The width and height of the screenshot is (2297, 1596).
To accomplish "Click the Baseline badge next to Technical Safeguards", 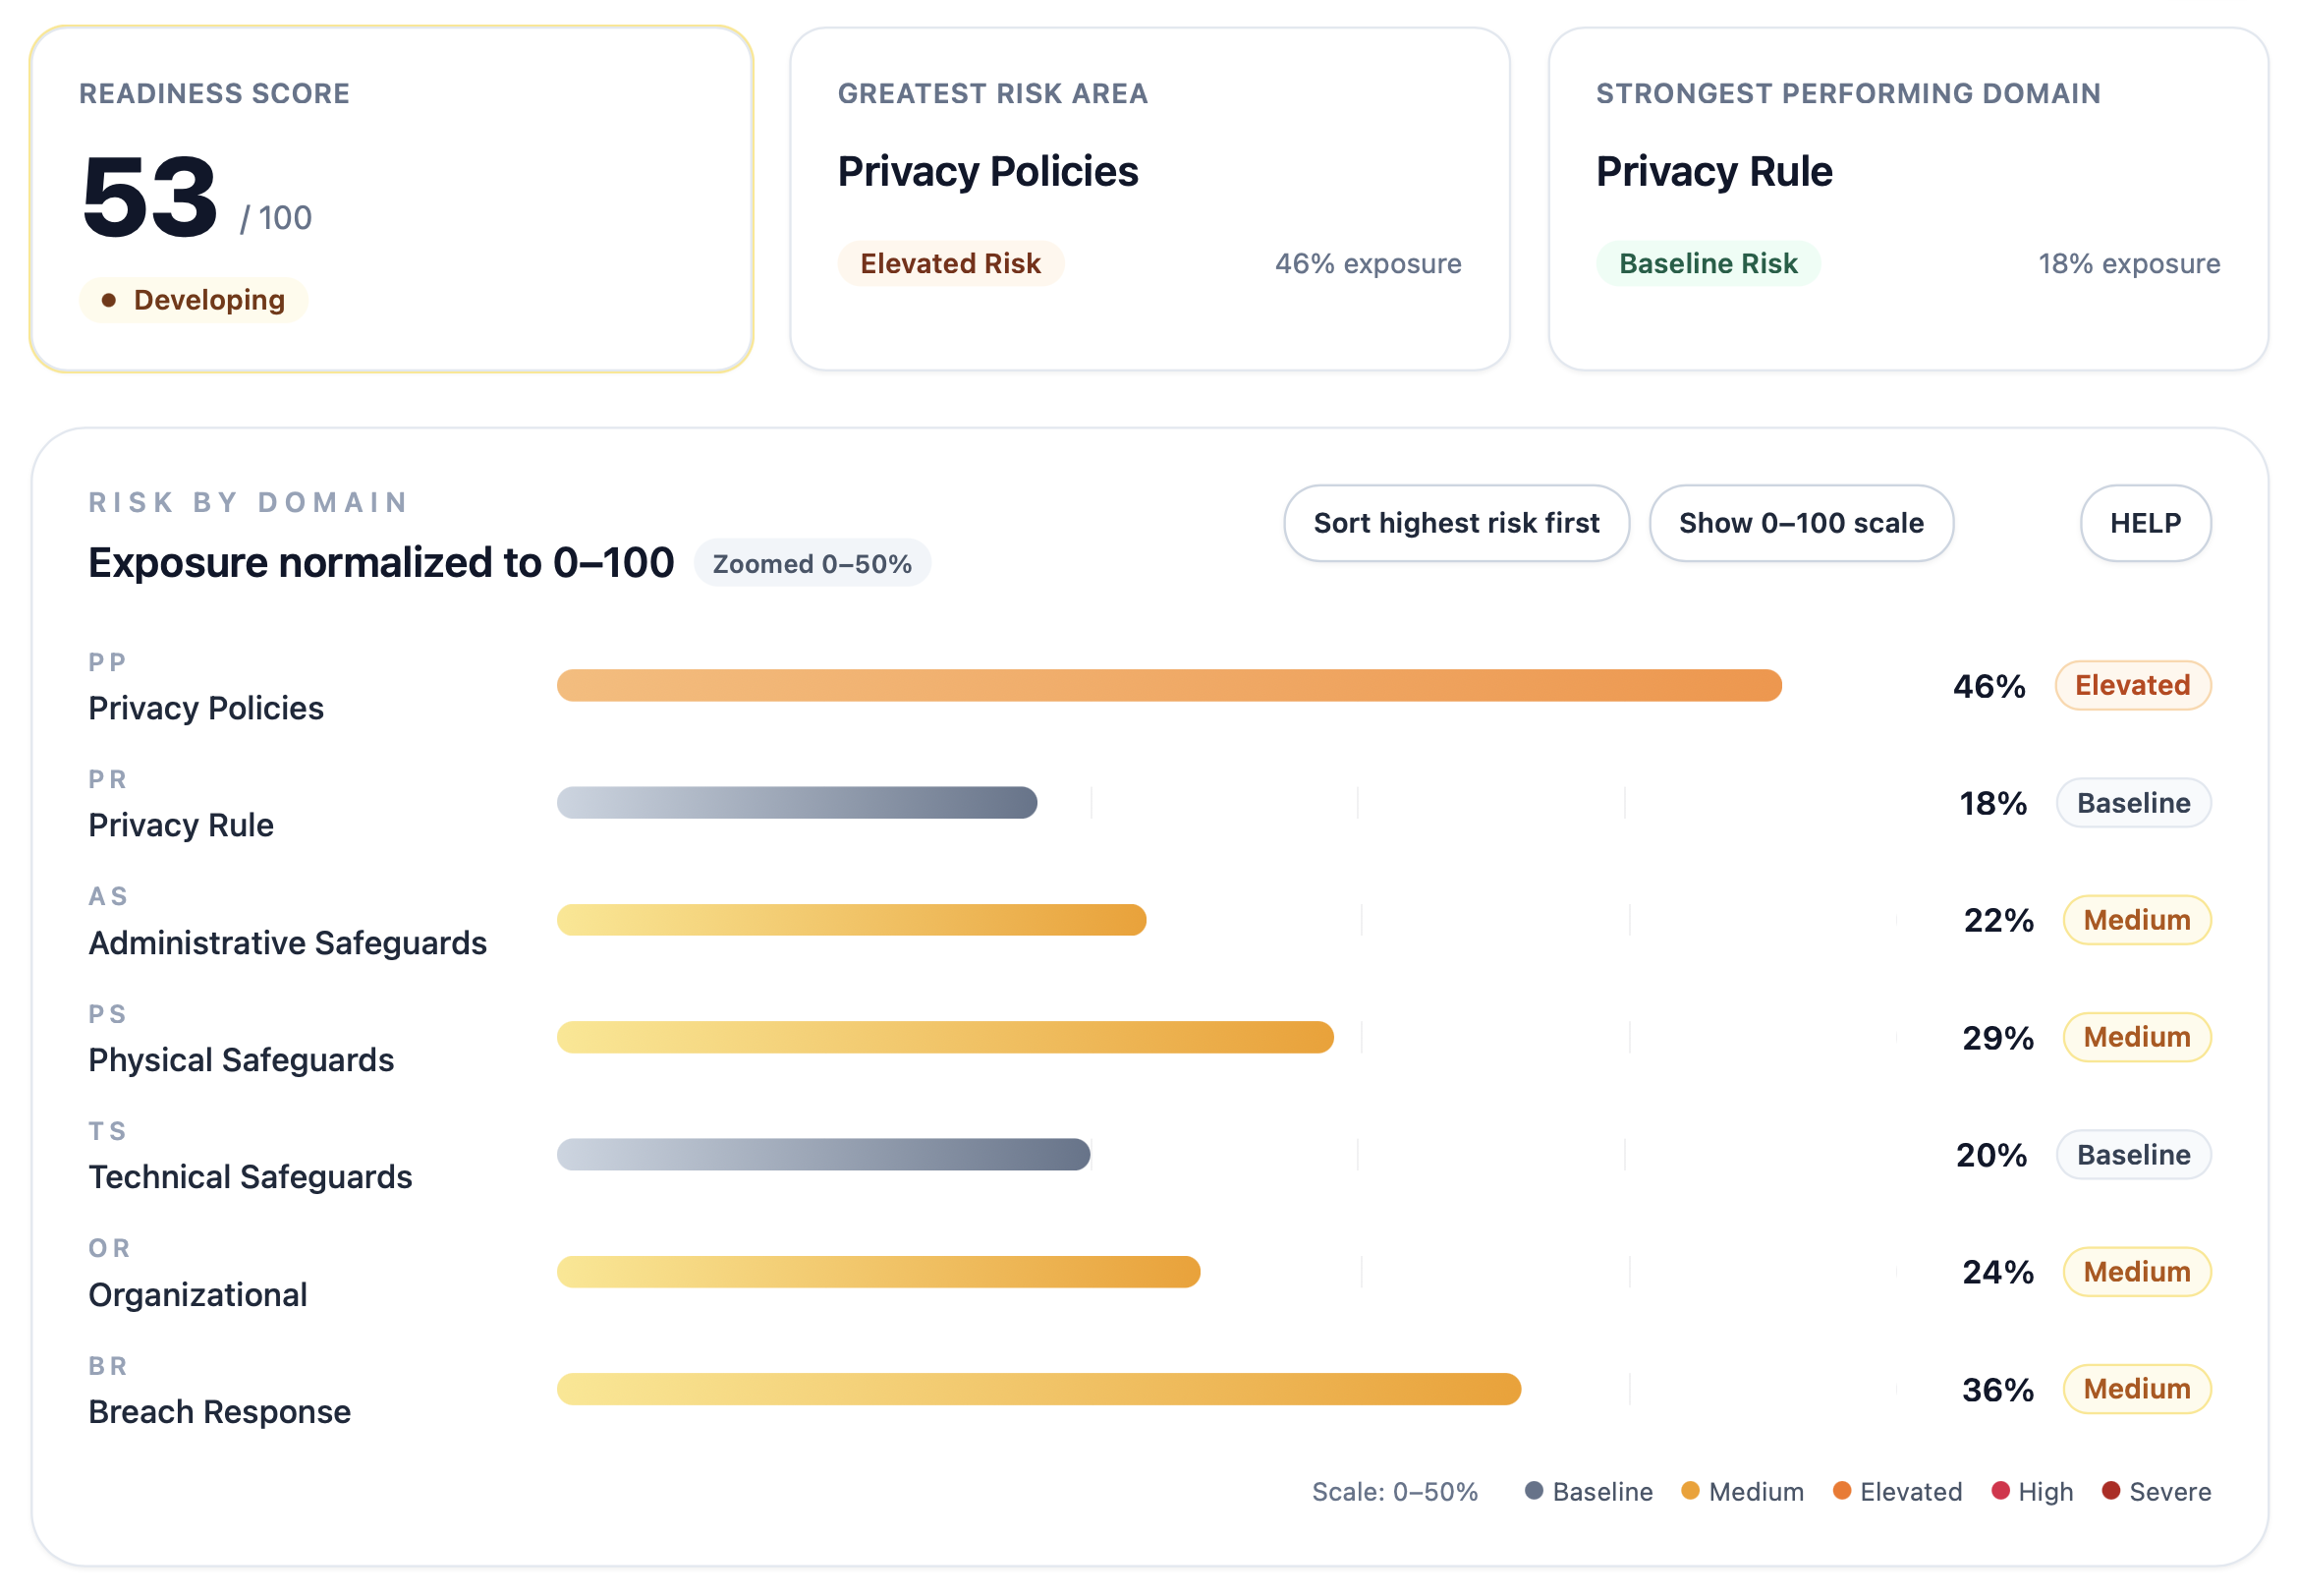I will point(2134,1154).
